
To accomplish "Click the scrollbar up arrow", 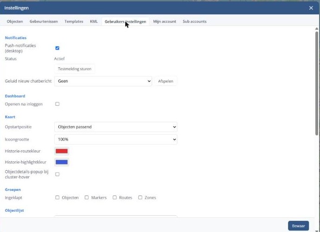I will 317,29.
